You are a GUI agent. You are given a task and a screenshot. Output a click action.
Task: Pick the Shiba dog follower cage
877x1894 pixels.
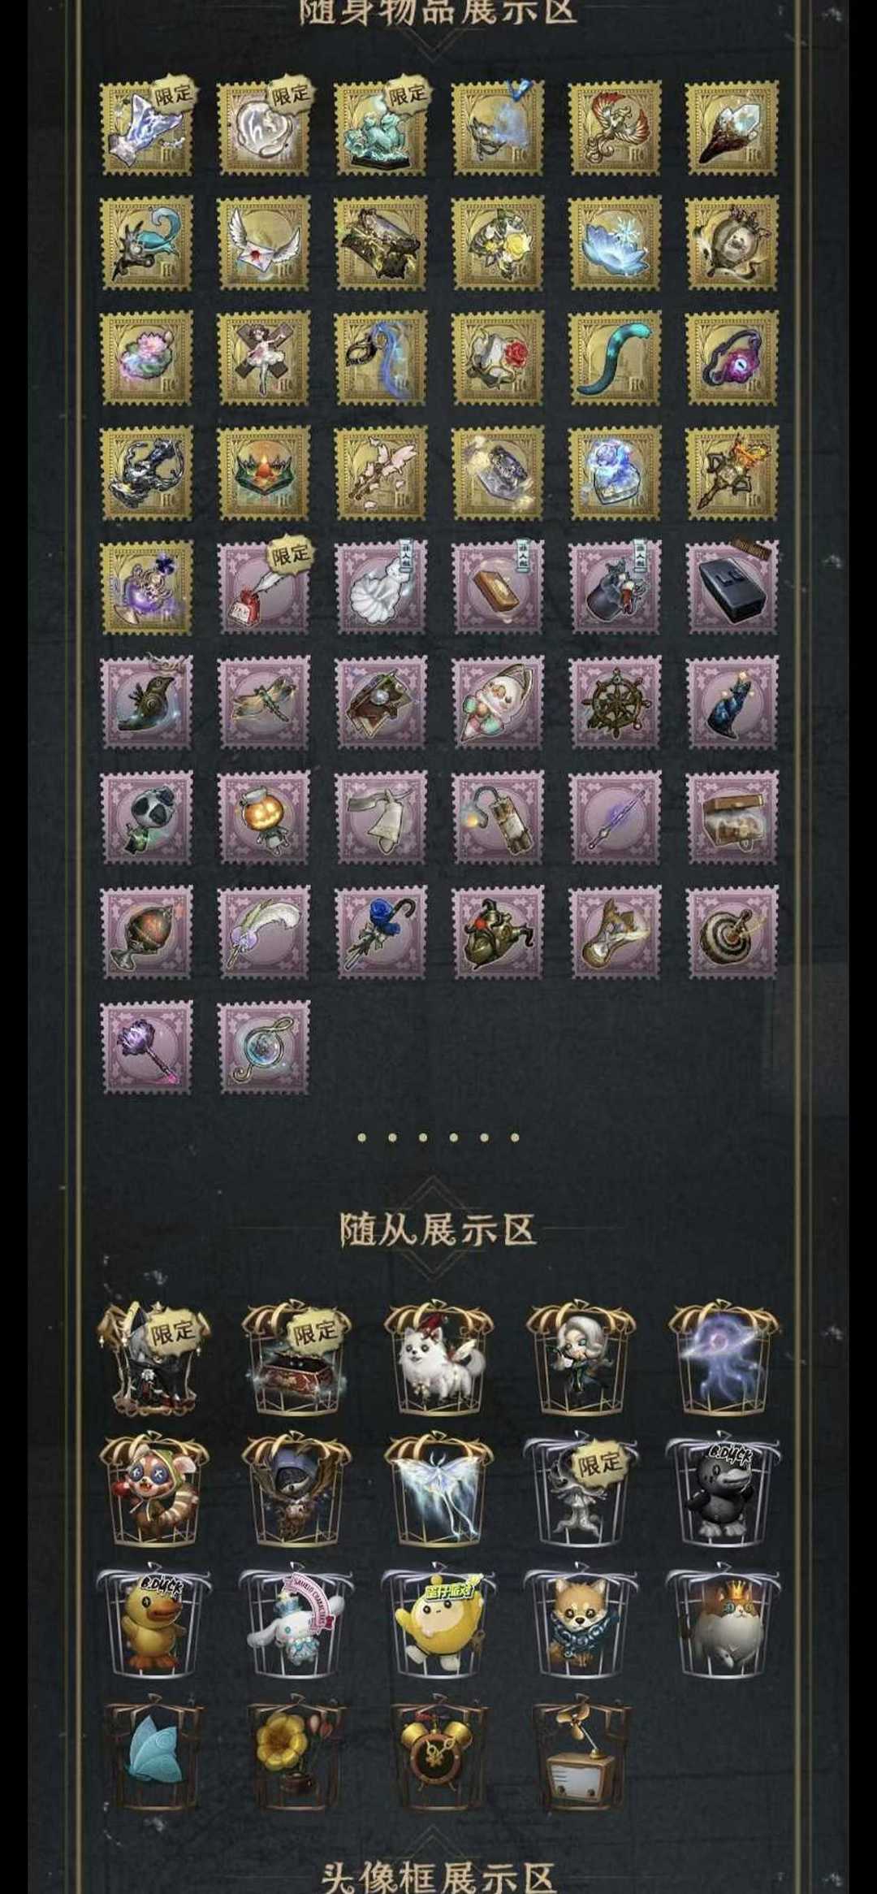tap(581, 1624)
